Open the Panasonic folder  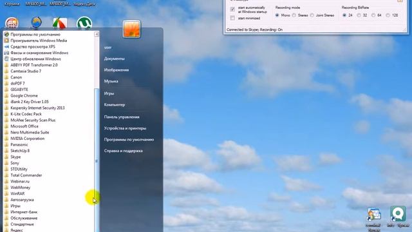point(16,144)
